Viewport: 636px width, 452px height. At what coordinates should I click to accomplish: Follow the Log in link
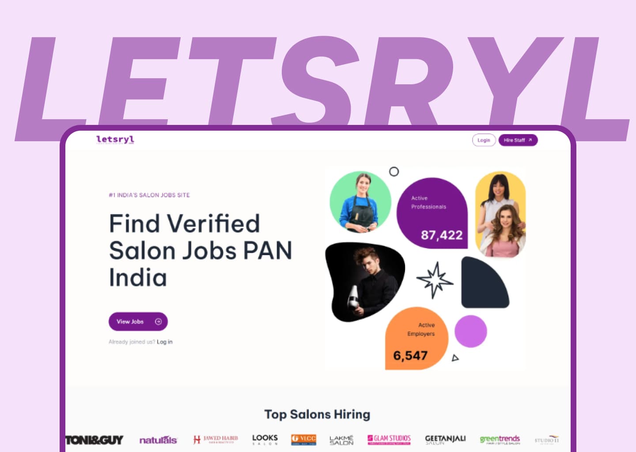pos(165,342)
